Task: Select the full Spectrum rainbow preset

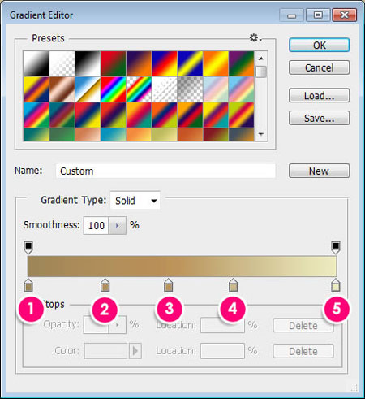Action: click(x=114, y=89)
